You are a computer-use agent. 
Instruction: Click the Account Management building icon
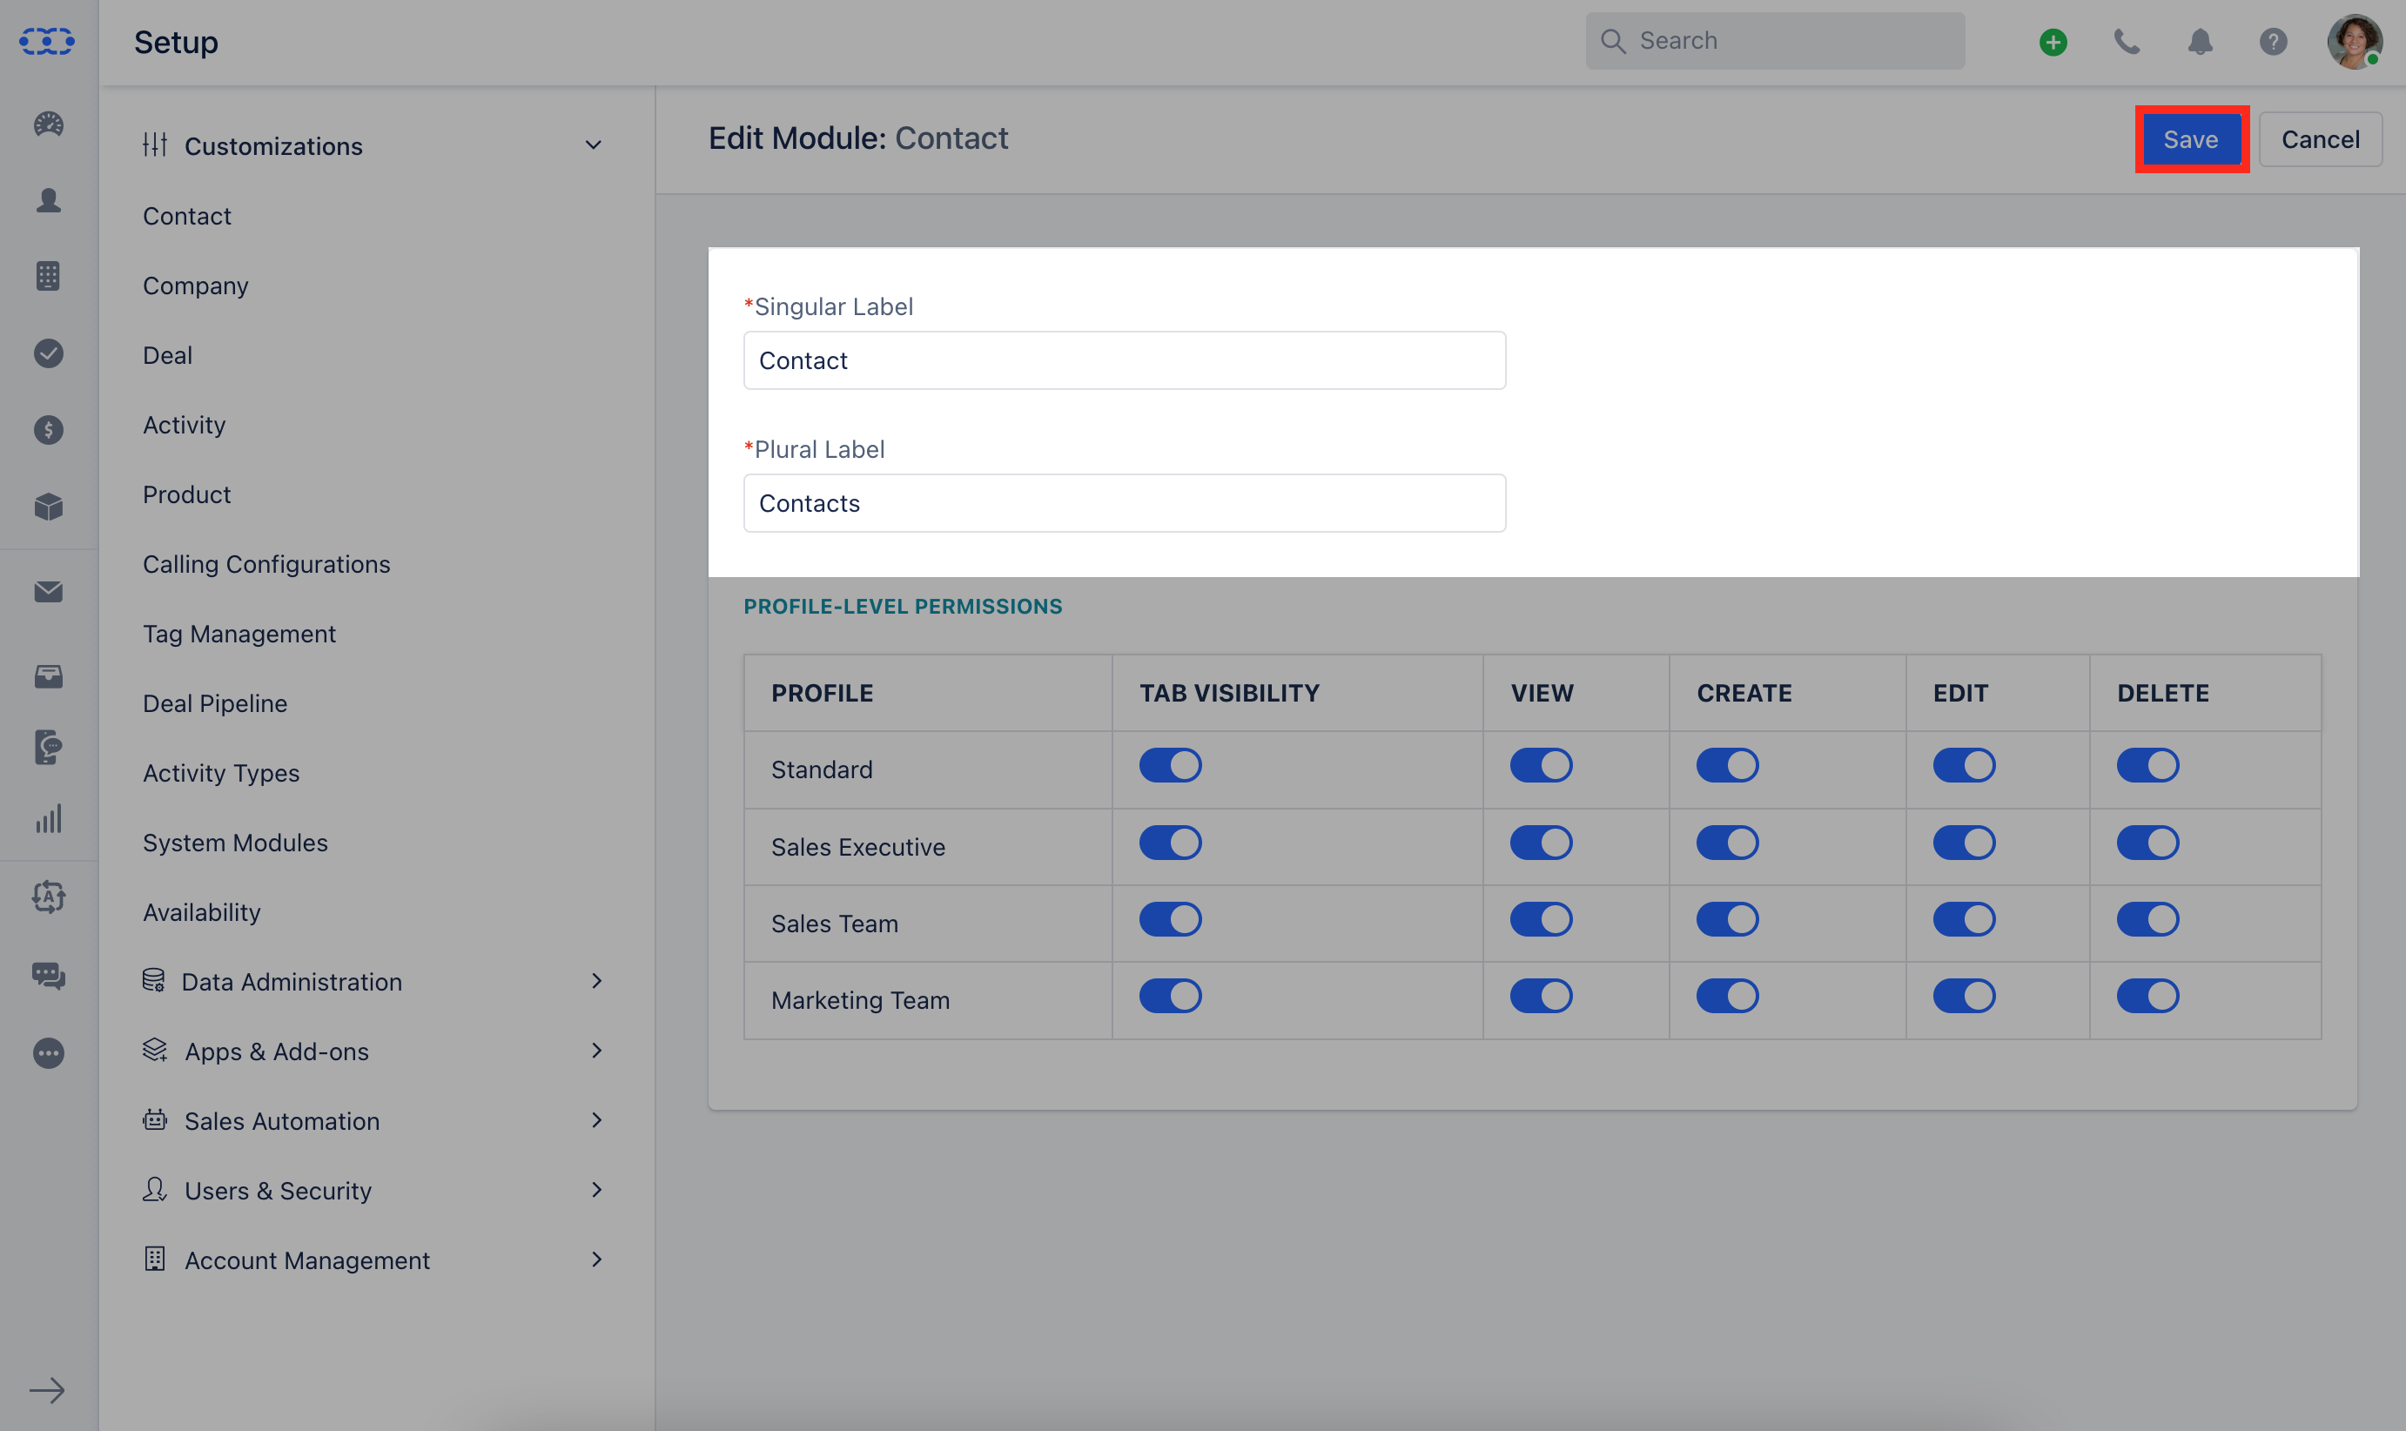(x=154, y=1259)
